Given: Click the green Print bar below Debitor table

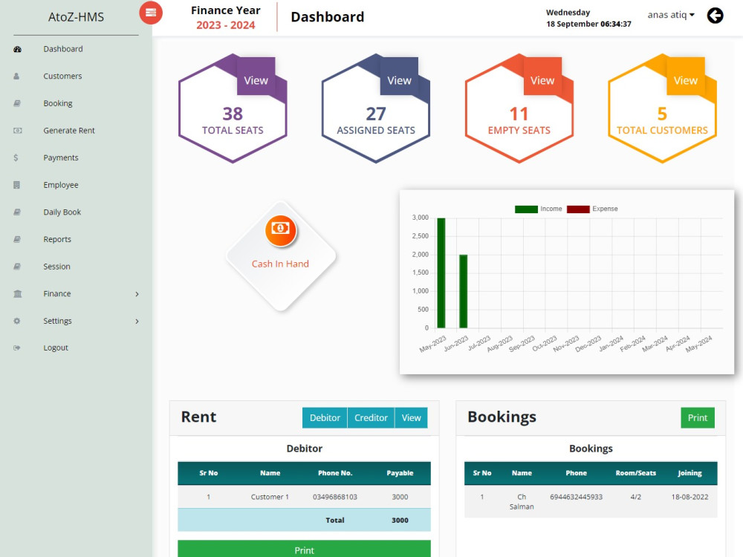Looking at the screenshot, I should click(x=304, y=550).
